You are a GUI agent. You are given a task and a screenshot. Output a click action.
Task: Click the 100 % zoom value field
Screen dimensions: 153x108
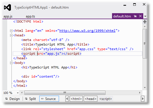click(8, 93)
